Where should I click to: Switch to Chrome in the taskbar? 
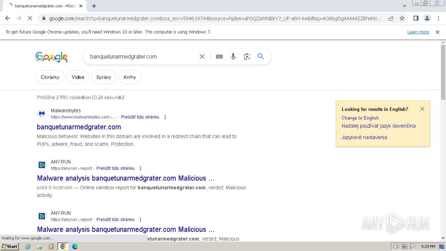point(63,246)
